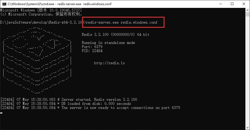Click the vertical scrollbar thumb

pyautogui.click(x=247, y=14)
